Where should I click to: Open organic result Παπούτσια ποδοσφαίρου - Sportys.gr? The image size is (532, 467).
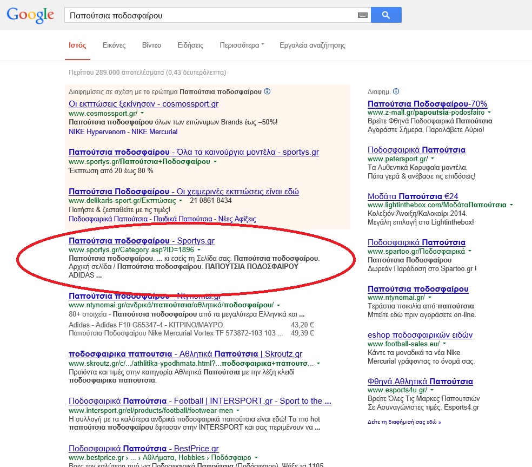pyautogui.click(x=142, y=241)
